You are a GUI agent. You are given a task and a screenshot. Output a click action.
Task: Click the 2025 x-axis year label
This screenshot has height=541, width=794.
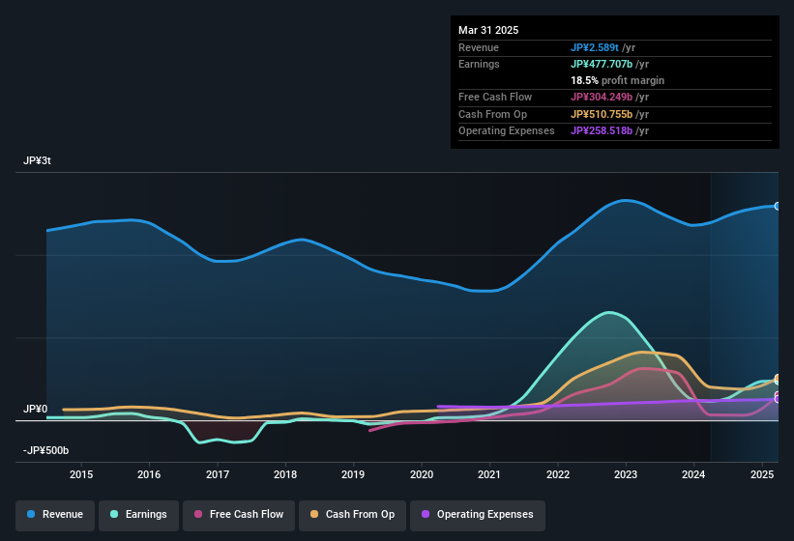(x=761, y=474)
